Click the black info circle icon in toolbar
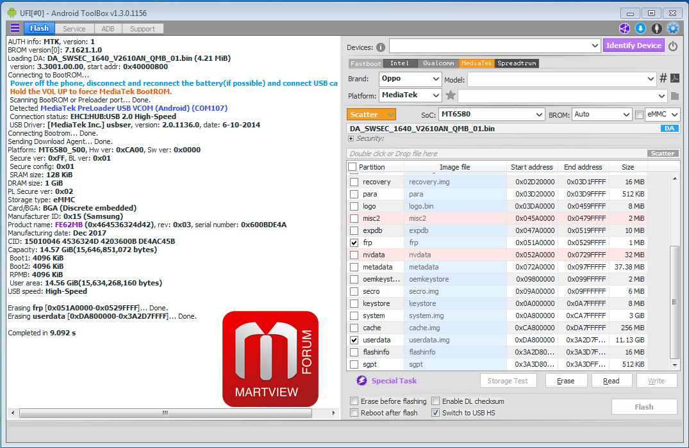The width and height of the screenshot is (689, 448). (x=656, y=29)
